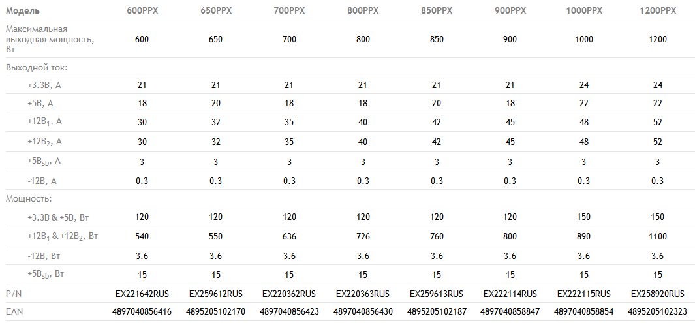
Task: Select part number EX221642RUS
Action: click(x=142, y=294)
